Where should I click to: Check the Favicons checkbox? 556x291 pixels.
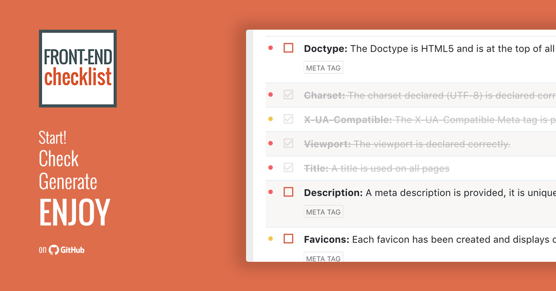[x=288, y=238]
